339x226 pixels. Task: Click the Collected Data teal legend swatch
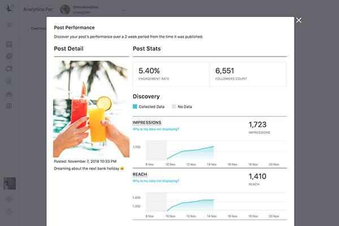pyautogui.click(x=135, y=106)
